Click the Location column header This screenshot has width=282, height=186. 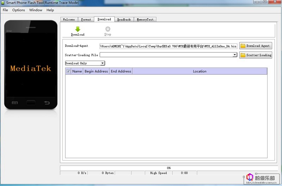click(x=200, y=72)
